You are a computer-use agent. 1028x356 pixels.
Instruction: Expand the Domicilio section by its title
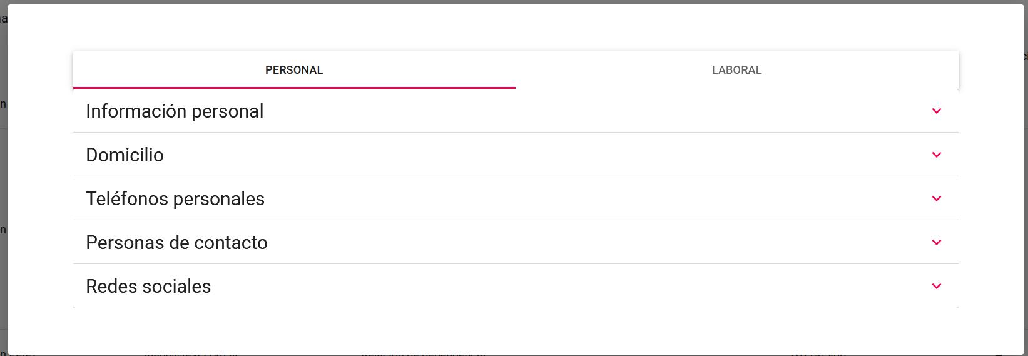(x=125, y=155)
